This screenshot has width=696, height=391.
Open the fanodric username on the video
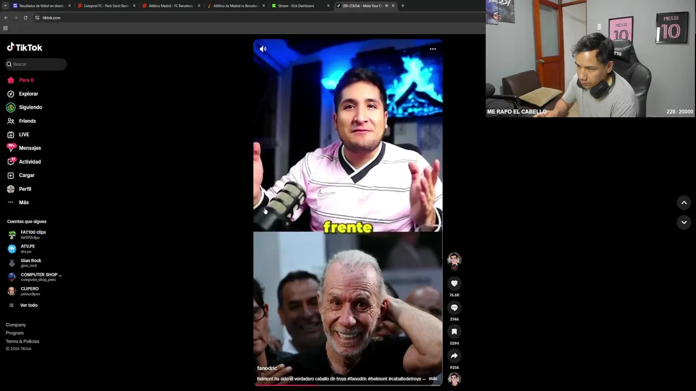[267, 368]
